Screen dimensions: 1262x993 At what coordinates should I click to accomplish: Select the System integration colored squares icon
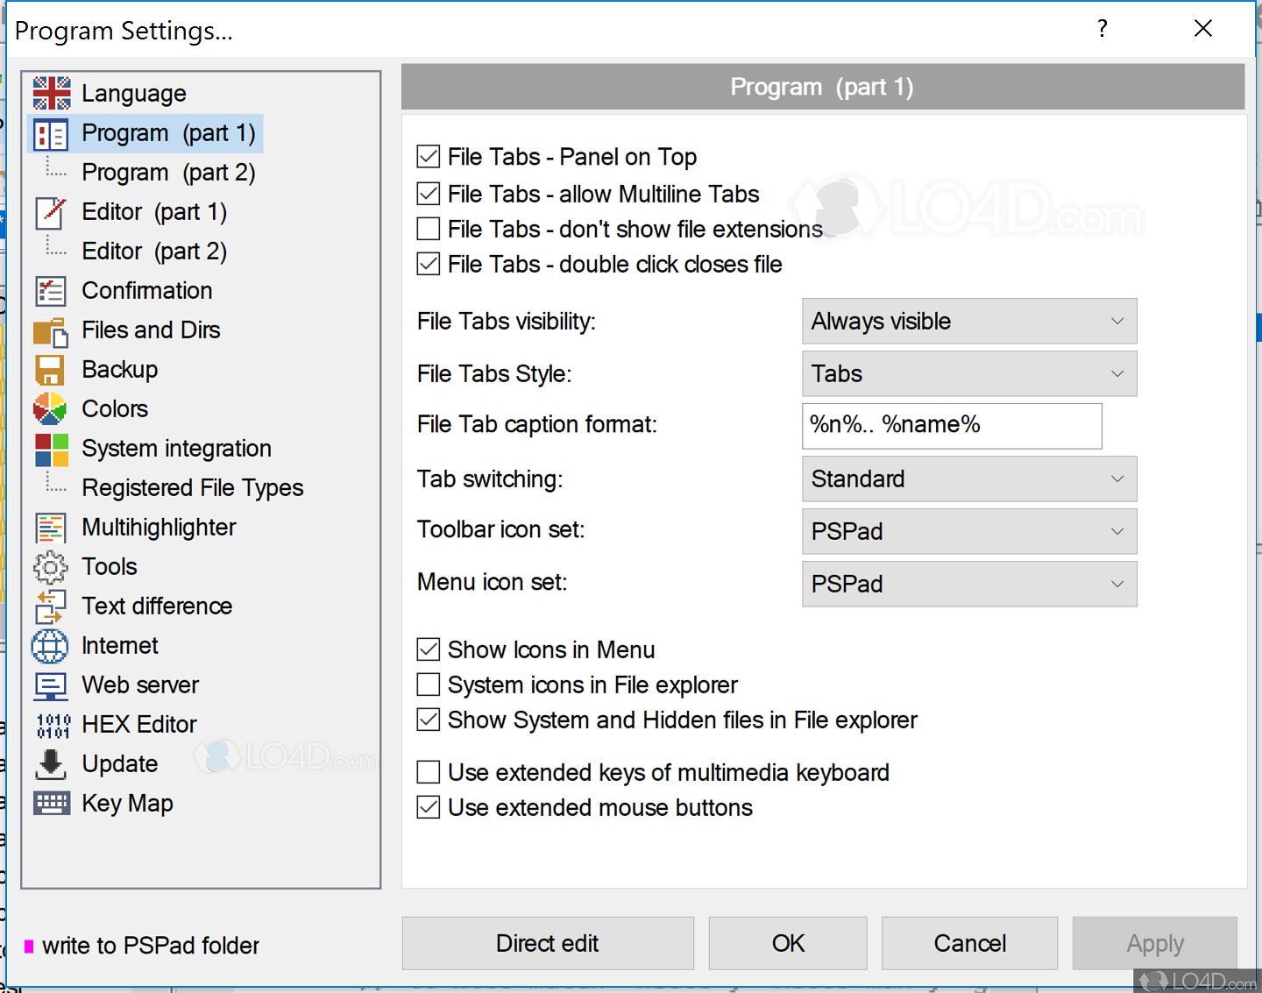[x=51, y=448]
